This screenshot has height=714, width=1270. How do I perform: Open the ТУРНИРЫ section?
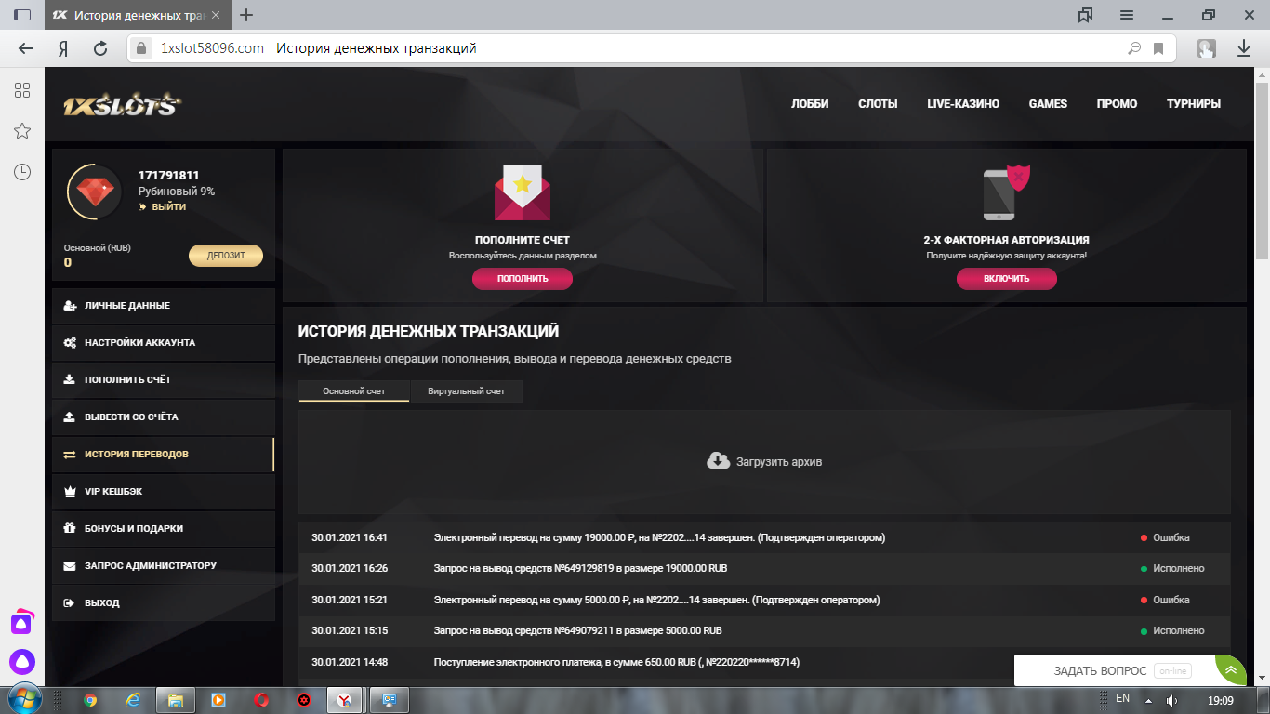point(1194,104)
